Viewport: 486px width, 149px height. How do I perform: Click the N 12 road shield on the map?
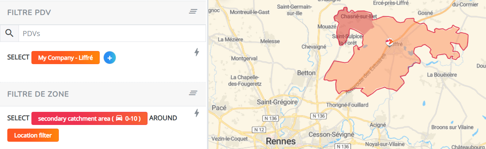click(x=259, y=130)
